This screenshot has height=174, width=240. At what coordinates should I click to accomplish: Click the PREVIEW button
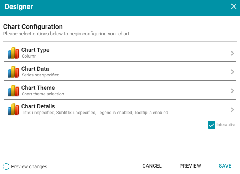click(190, 166)
